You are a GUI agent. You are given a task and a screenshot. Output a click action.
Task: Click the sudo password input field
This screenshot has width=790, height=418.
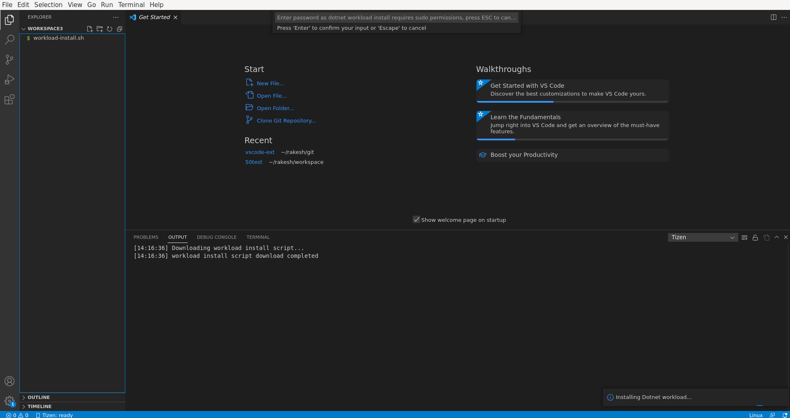[396, 17]
